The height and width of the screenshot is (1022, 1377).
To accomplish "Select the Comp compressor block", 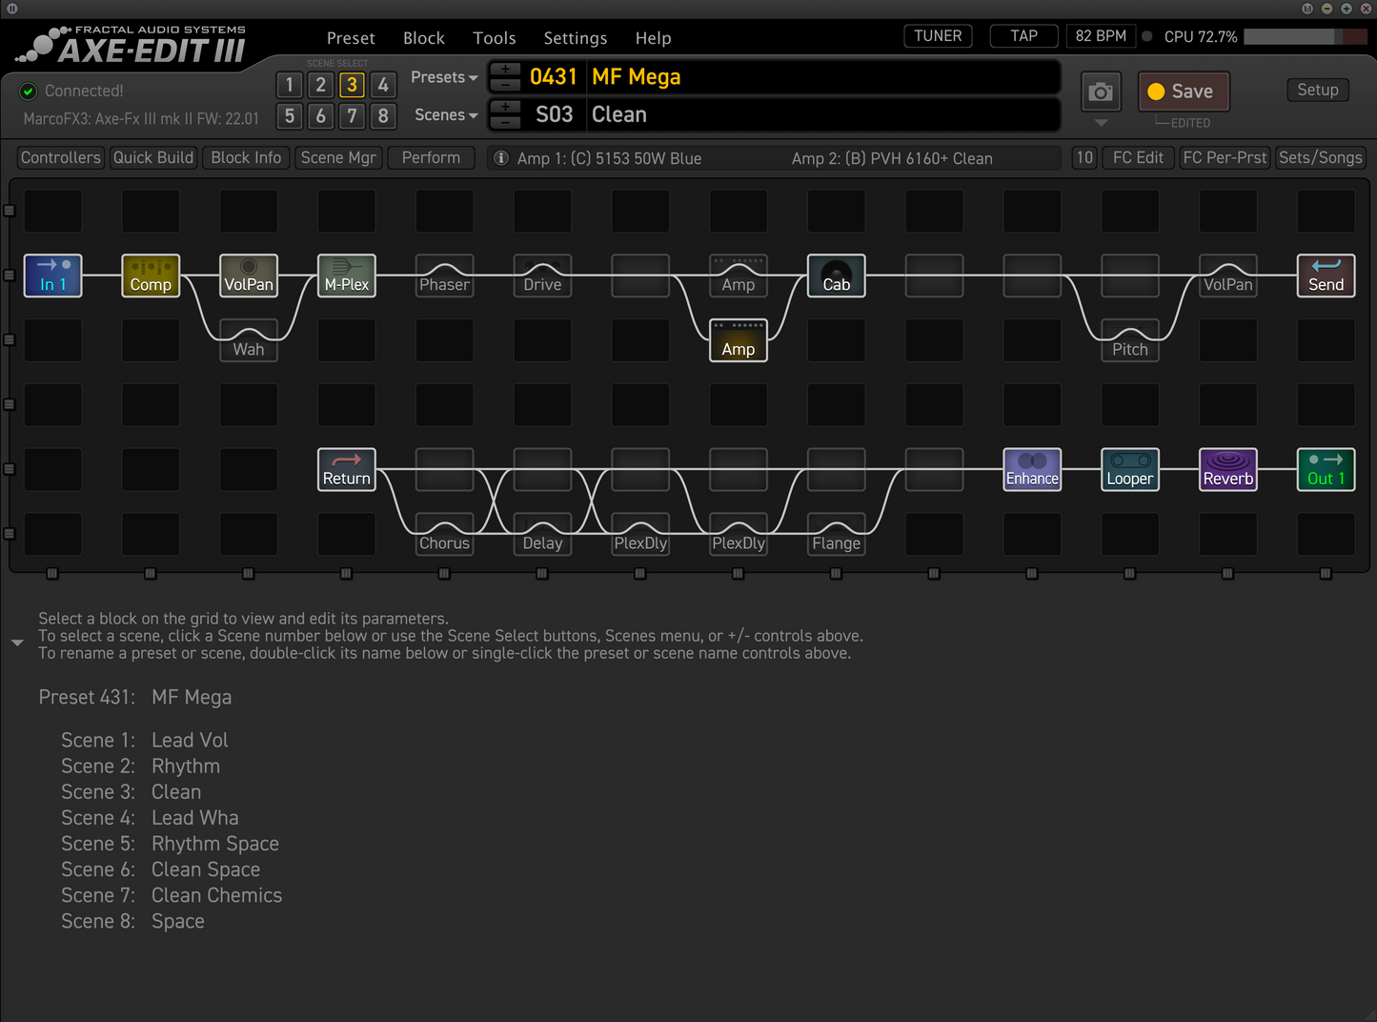I will pyautogui.click(x=151, y=276).
